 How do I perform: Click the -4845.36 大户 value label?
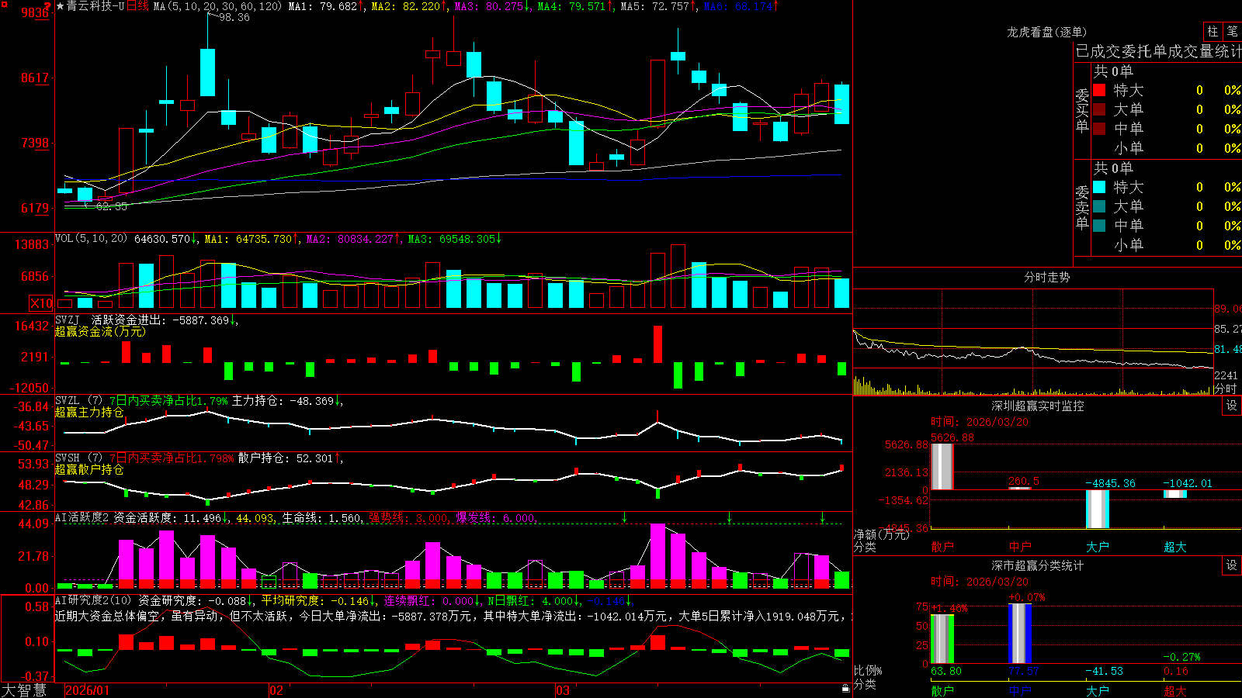tap(1110, 483)
